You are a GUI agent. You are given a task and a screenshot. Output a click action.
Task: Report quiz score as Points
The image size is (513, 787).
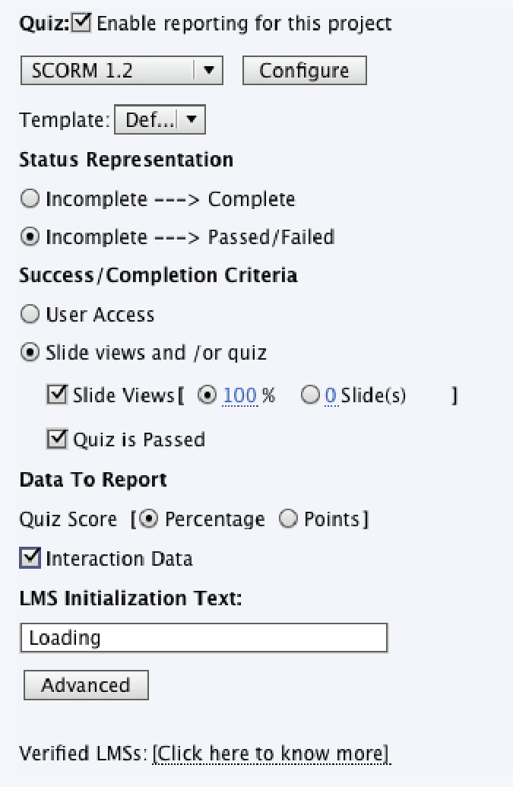point(289,519)
